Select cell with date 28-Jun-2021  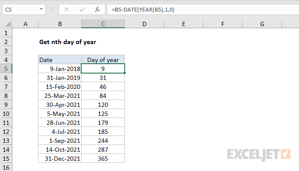point(60,123)
